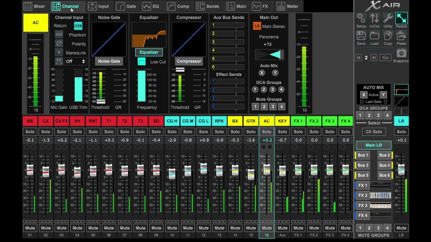This screenshot has width=431, height=242.
Task: Click the Copy channel settings icon
Action: tap(388, 35)
